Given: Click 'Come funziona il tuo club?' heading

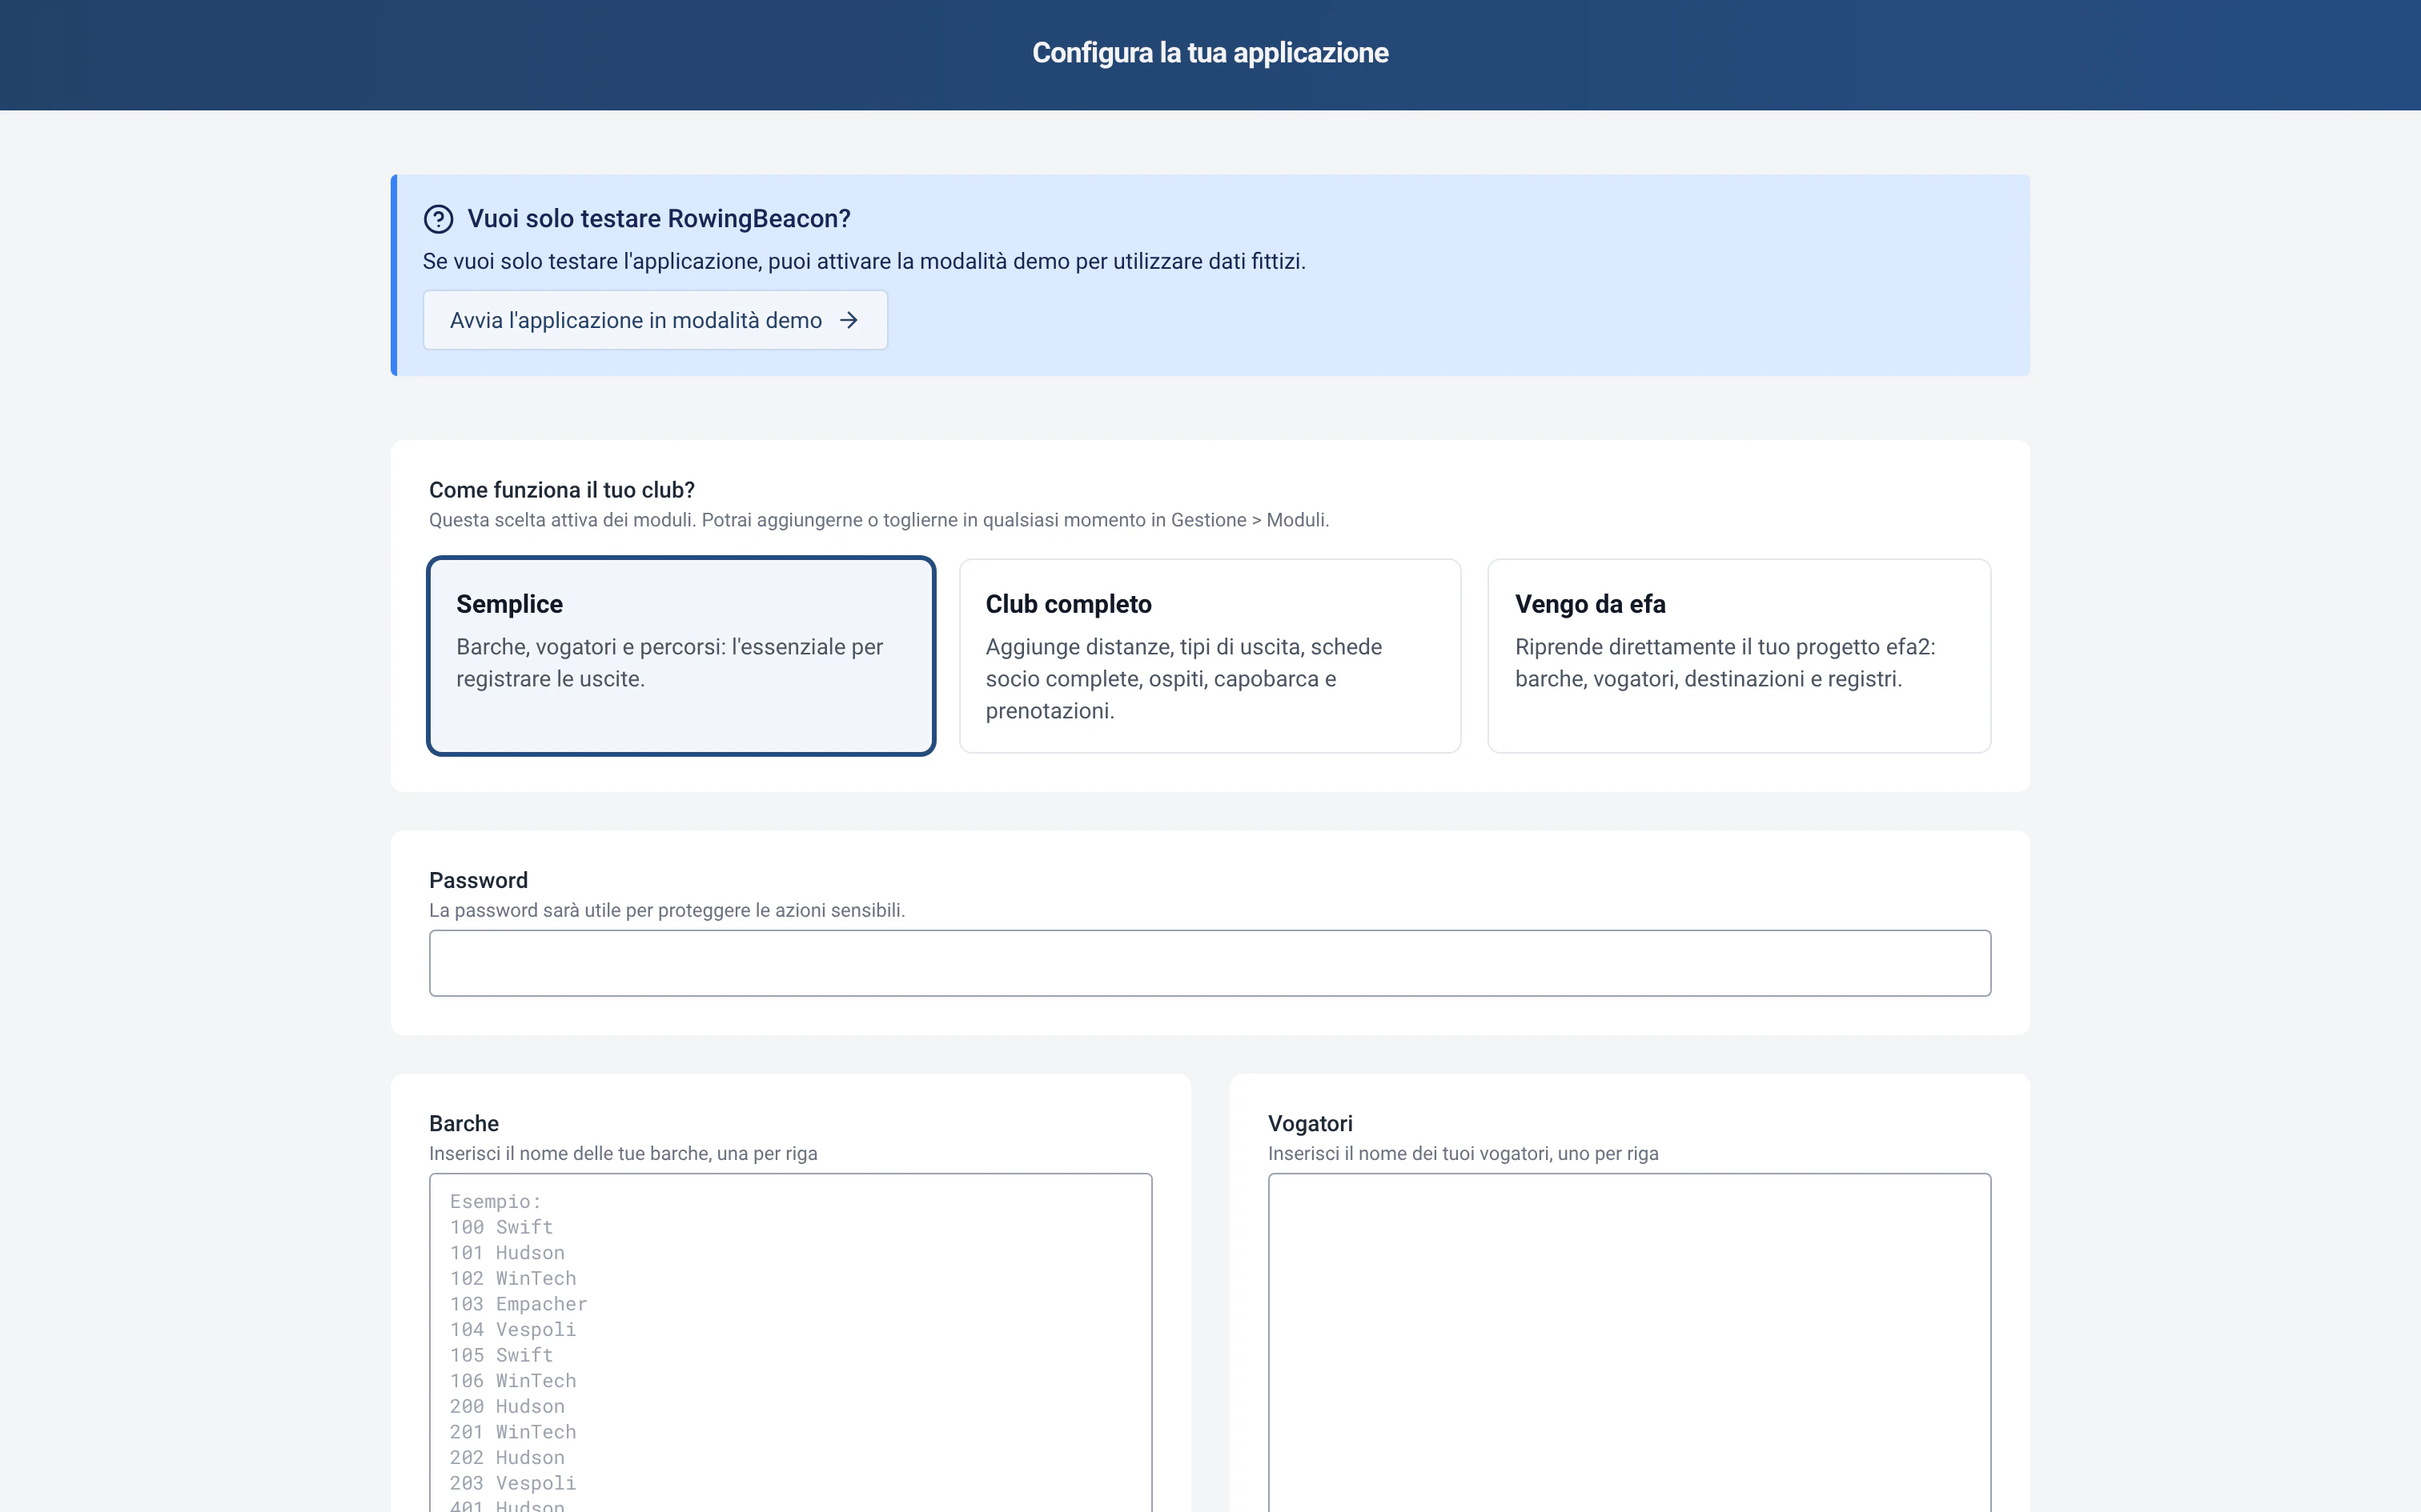Looking at the screenshot, I should 562,490.
